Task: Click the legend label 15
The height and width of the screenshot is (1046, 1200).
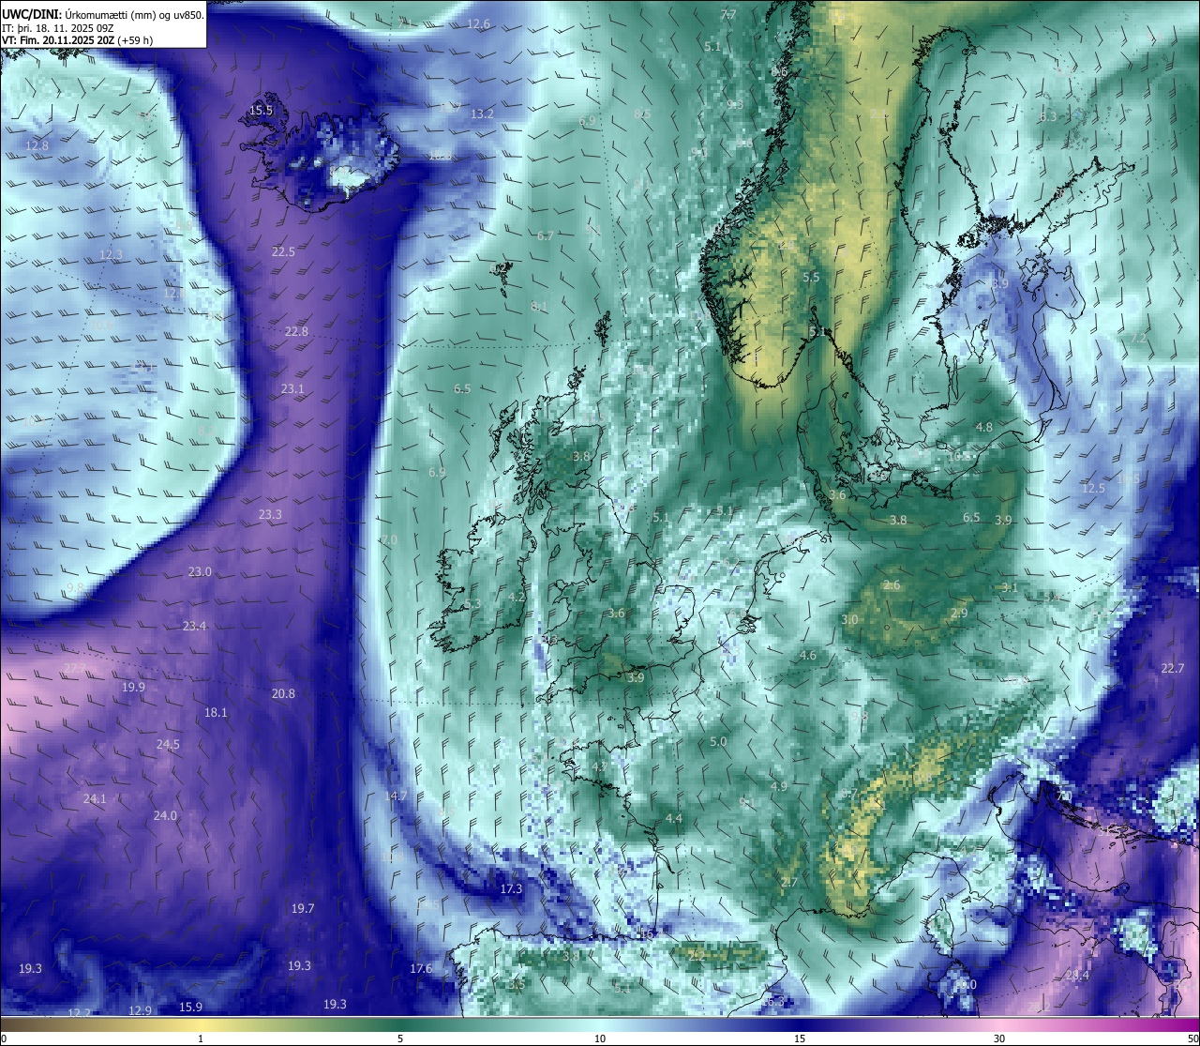Action: (800, 1038)
